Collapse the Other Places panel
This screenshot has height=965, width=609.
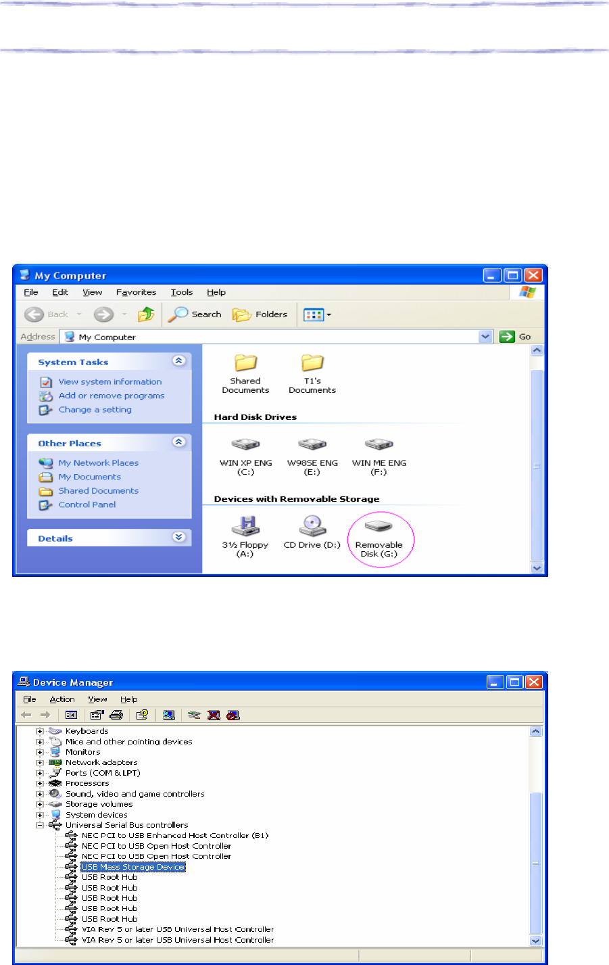179,442
